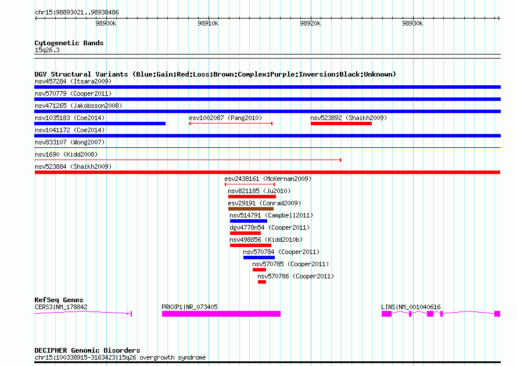The height and width of the screenshot is (366, 517).
Task: Open the nsv833107 (Wong2007) variant label
Action: 66,142
